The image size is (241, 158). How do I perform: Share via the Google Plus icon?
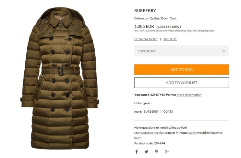click(x=167, y=152)
